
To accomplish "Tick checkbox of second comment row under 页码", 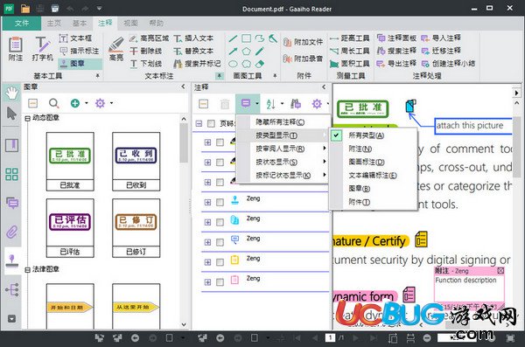I will (x=220, y=163).
